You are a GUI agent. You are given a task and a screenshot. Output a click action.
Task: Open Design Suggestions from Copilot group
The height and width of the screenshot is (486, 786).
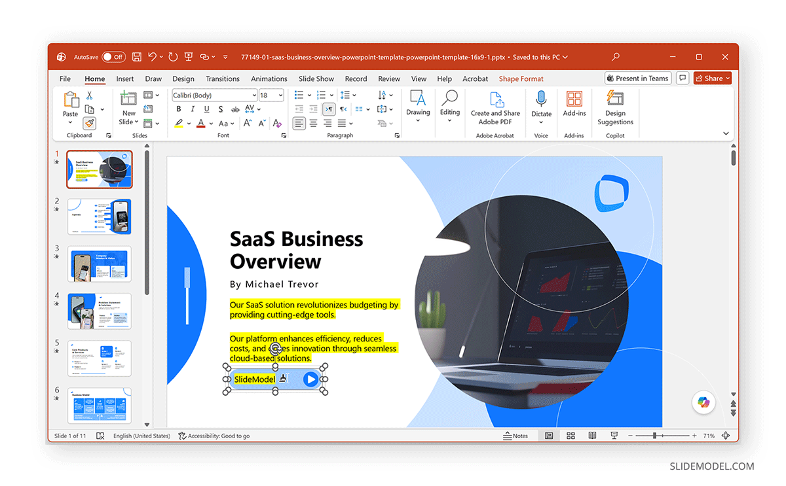click(615, 108)
